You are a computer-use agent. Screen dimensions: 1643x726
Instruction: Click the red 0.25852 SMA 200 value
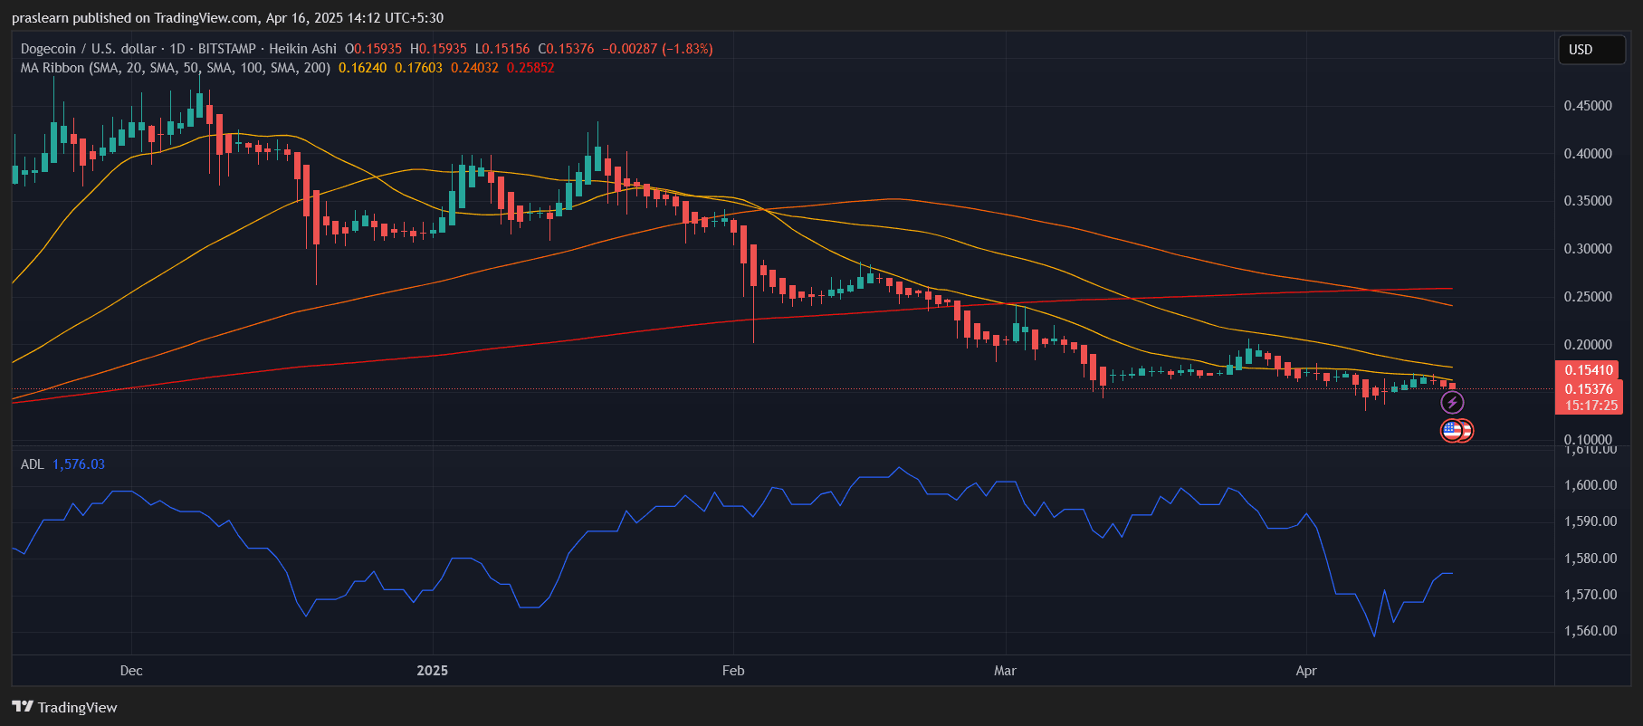coord(530,68)
